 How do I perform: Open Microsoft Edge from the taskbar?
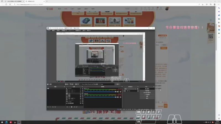(x=6, y=122)
